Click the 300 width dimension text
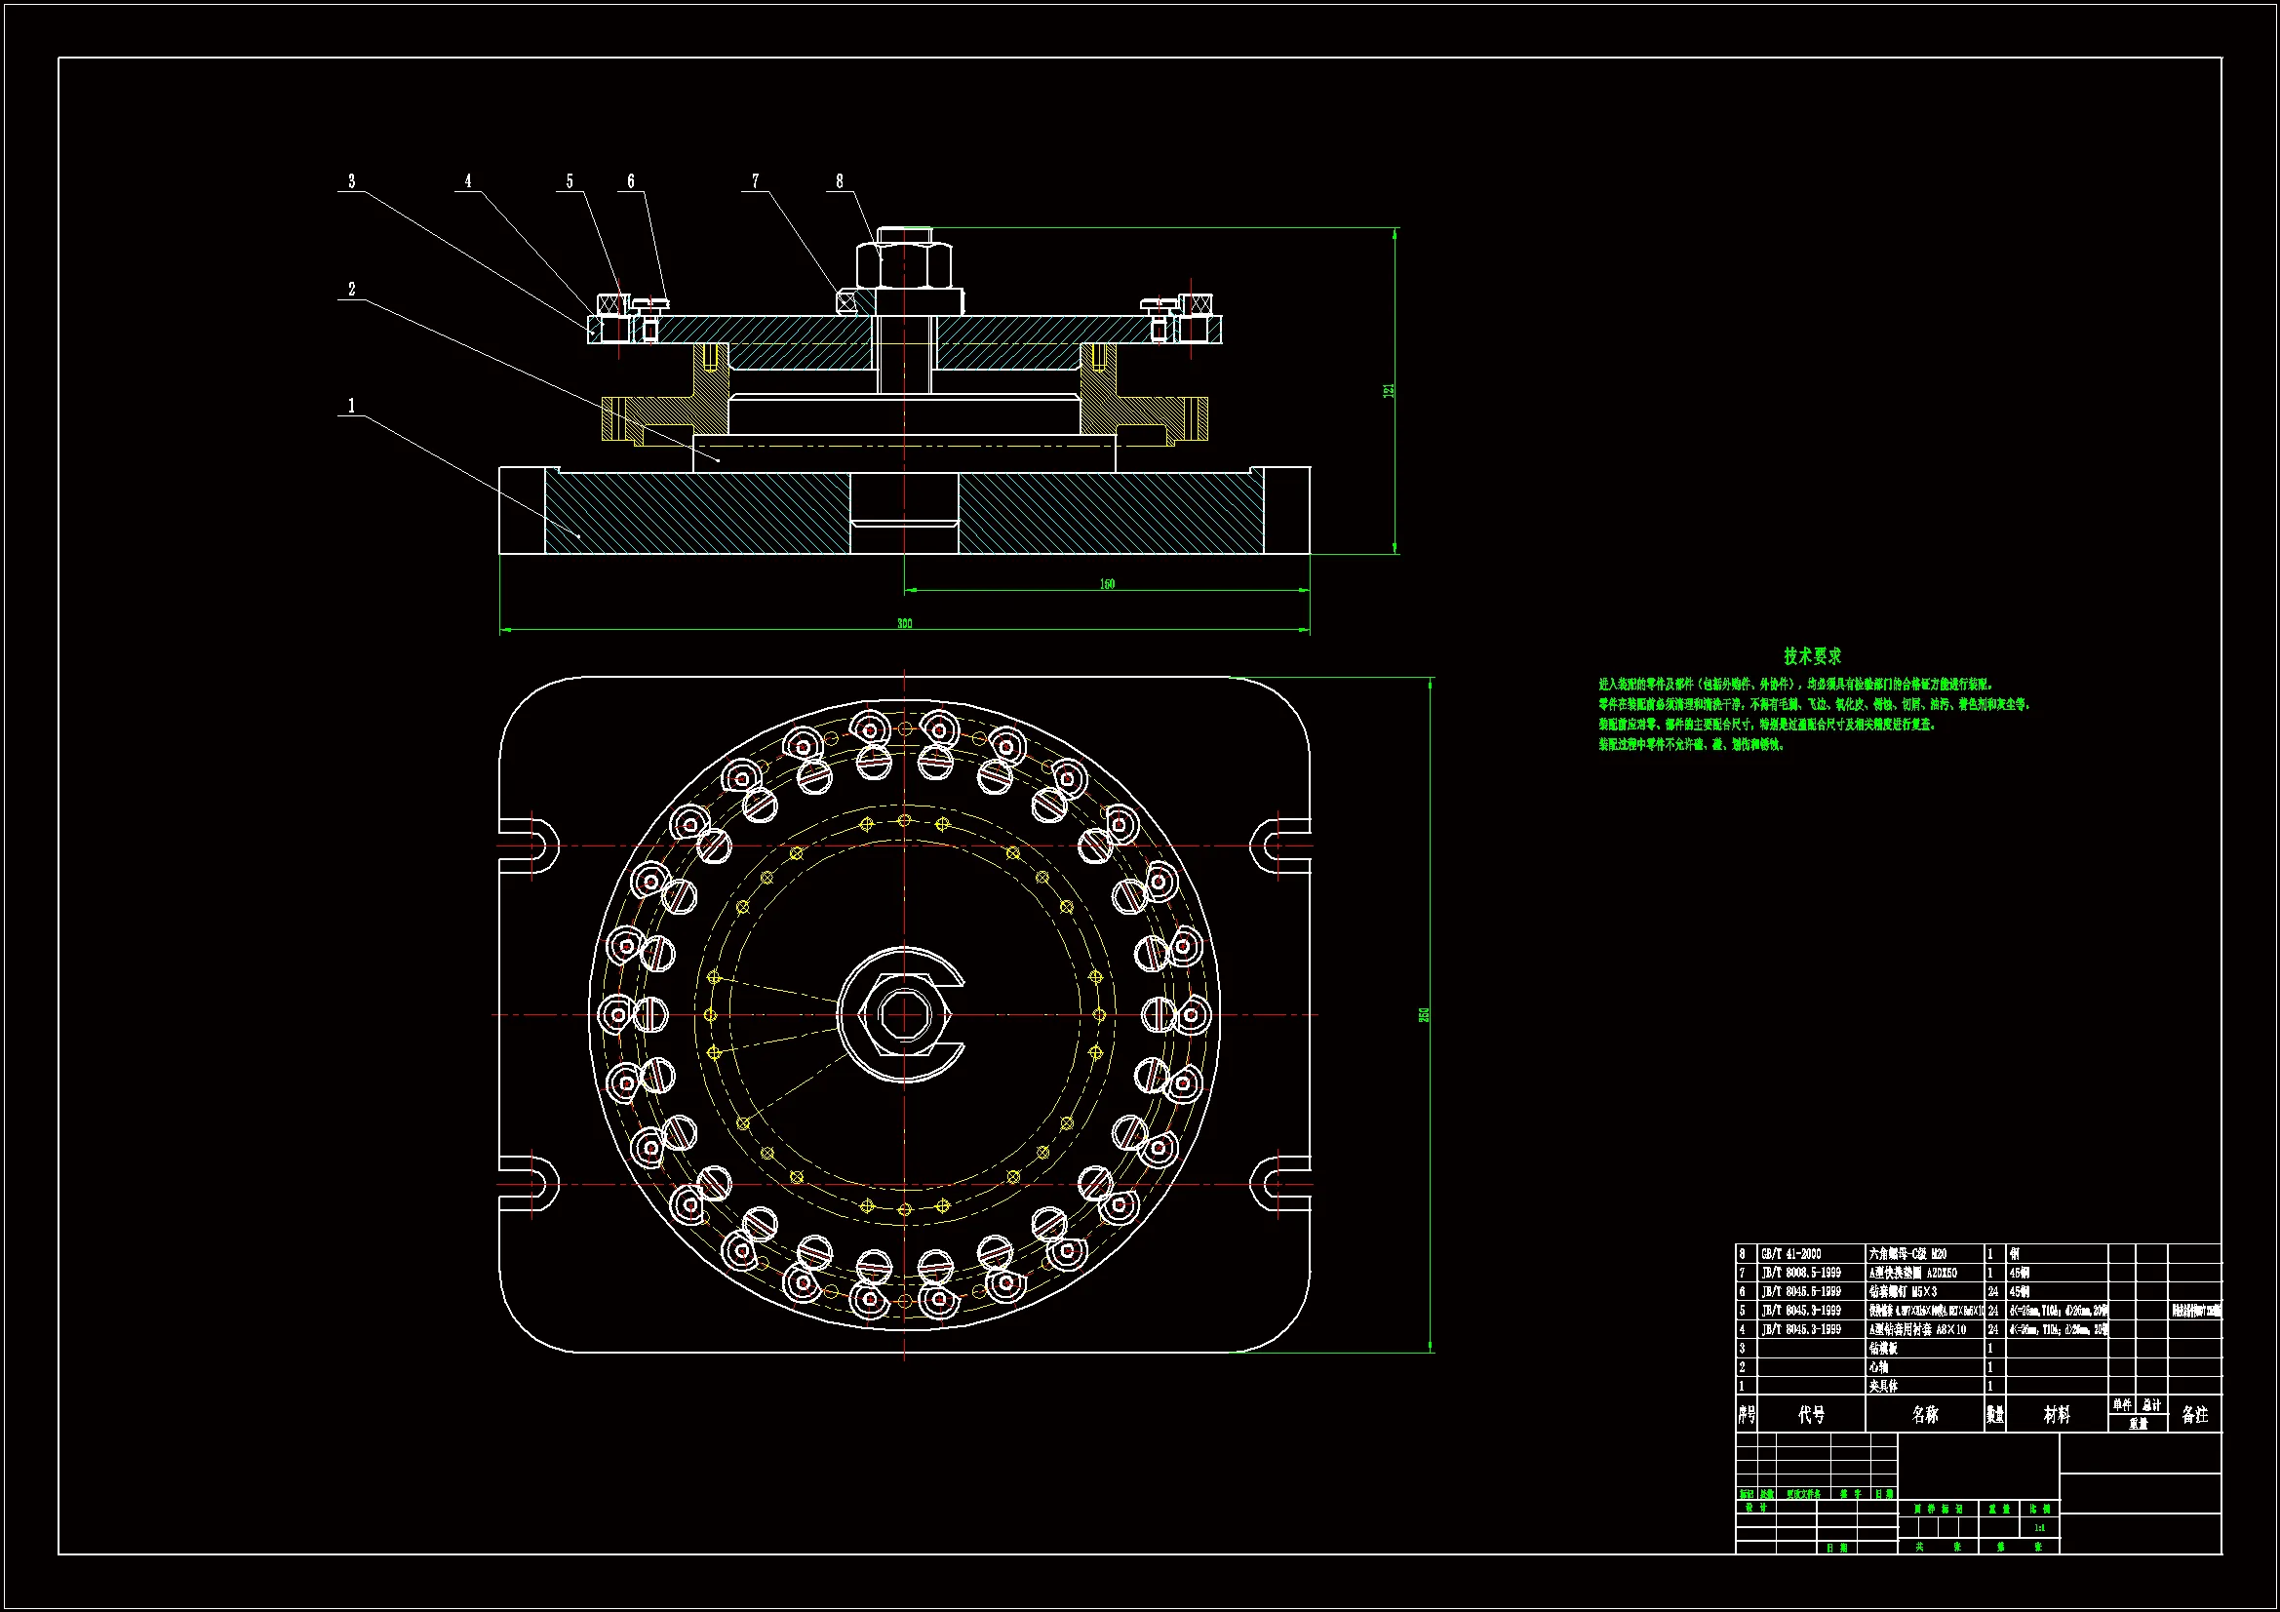Screen dimensions: 2280x1612 [904, 624]
